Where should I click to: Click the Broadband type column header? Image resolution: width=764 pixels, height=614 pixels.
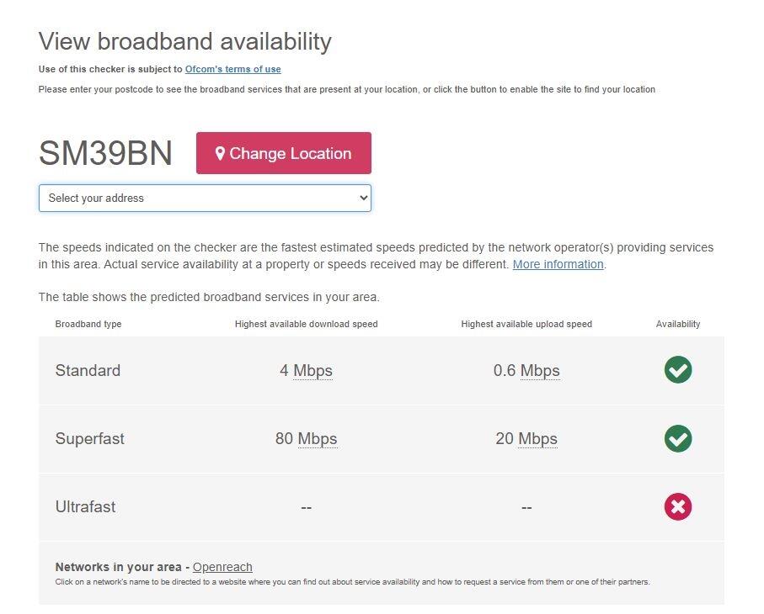point(88,324)
